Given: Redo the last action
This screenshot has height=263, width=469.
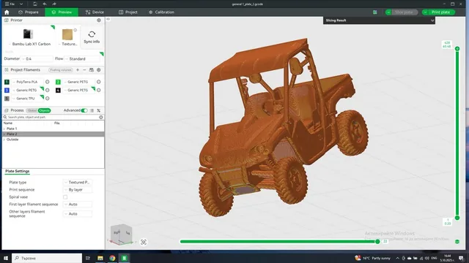Looking at the screenshot, I should (x=54, y=4).
